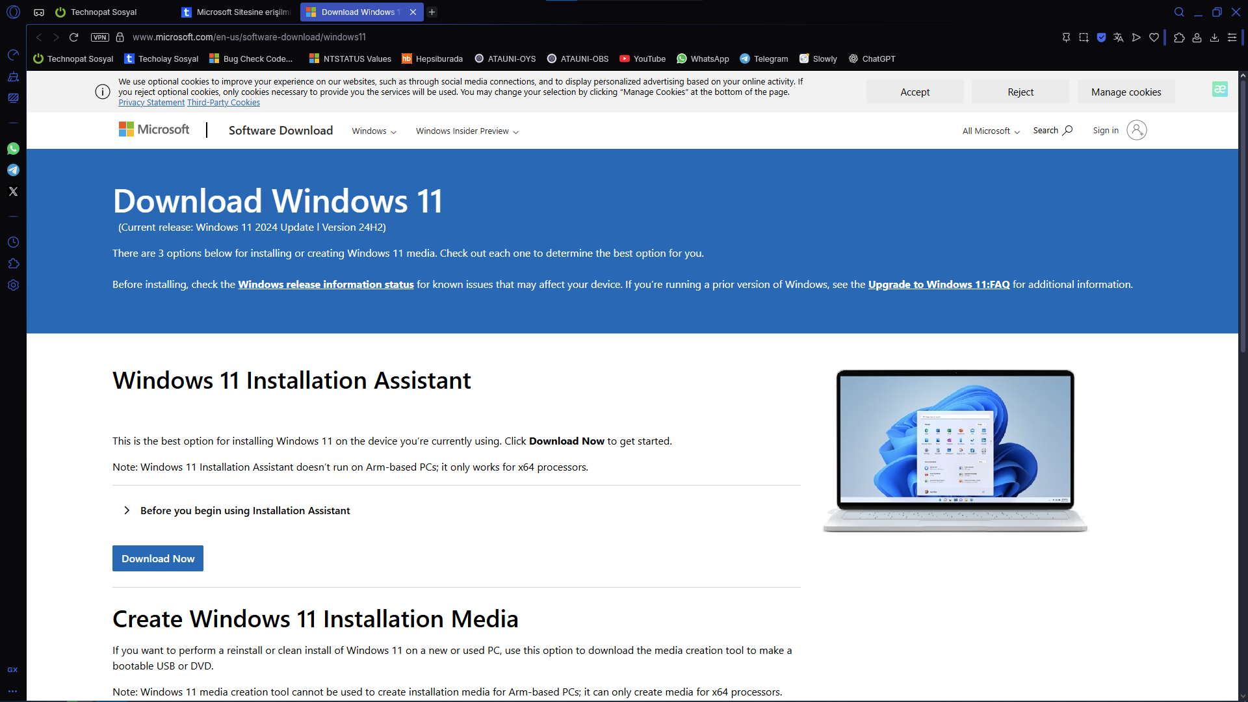This screenshot has height=702, width=1248.
Task: Open Easy Setup sliders icon
Action: (x=1232, y=38)
